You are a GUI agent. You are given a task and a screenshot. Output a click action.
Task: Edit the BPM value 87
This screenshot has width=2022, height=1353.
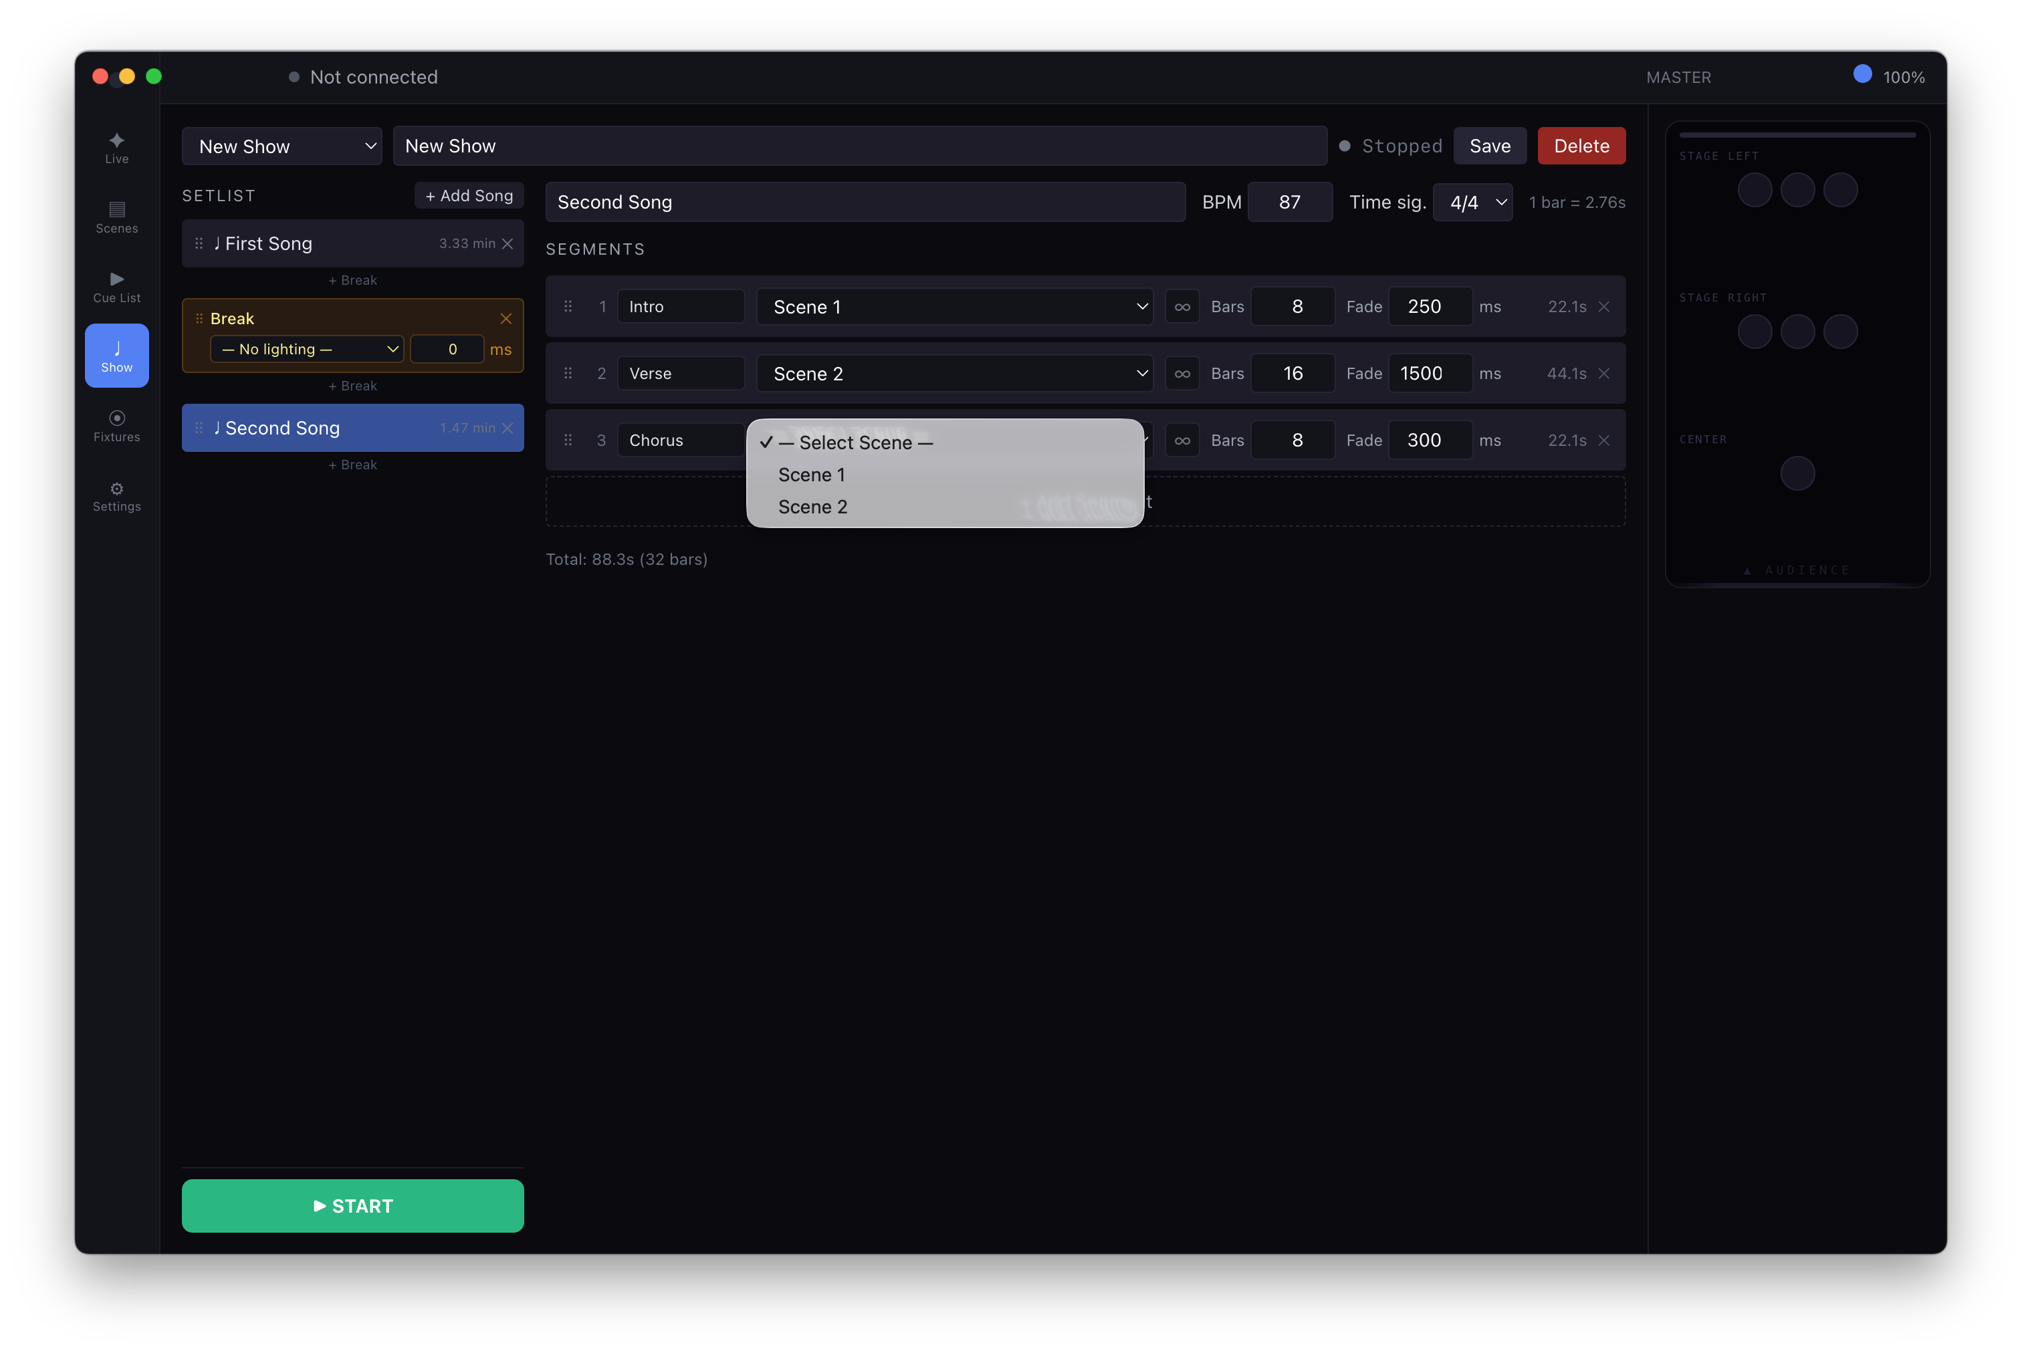point(1289,202)
